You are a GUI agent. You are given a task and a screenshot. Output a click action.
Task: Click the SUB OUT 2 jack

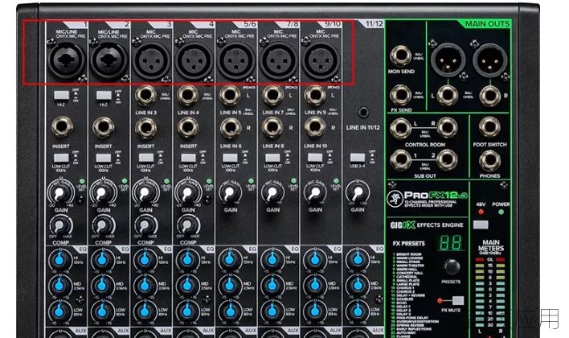[x=447, y=160]
